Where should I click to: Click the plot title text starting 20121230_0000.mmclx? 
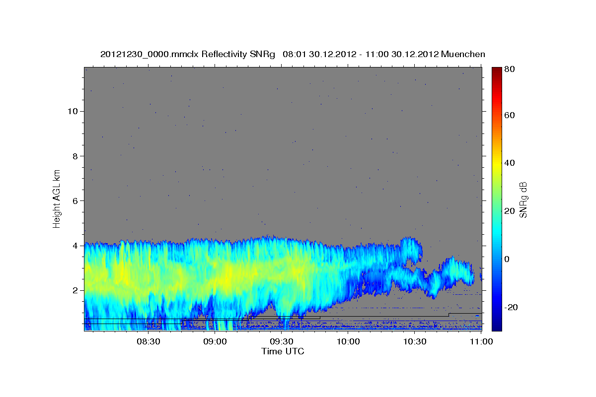pos(293,54)
